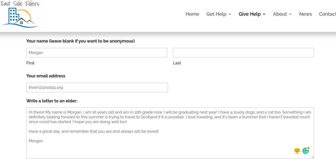
Task: Open the Get Help menu text
Action: pos(216,14)
